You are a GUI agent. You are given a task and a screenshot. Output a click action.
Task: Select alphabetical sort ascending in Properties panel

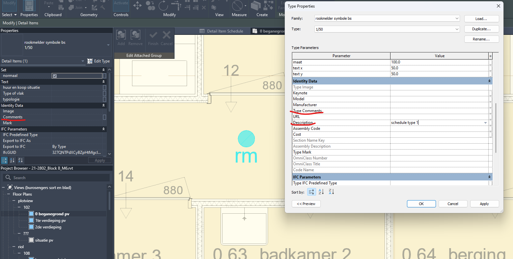pyautogui.click(x=12, y=160)
